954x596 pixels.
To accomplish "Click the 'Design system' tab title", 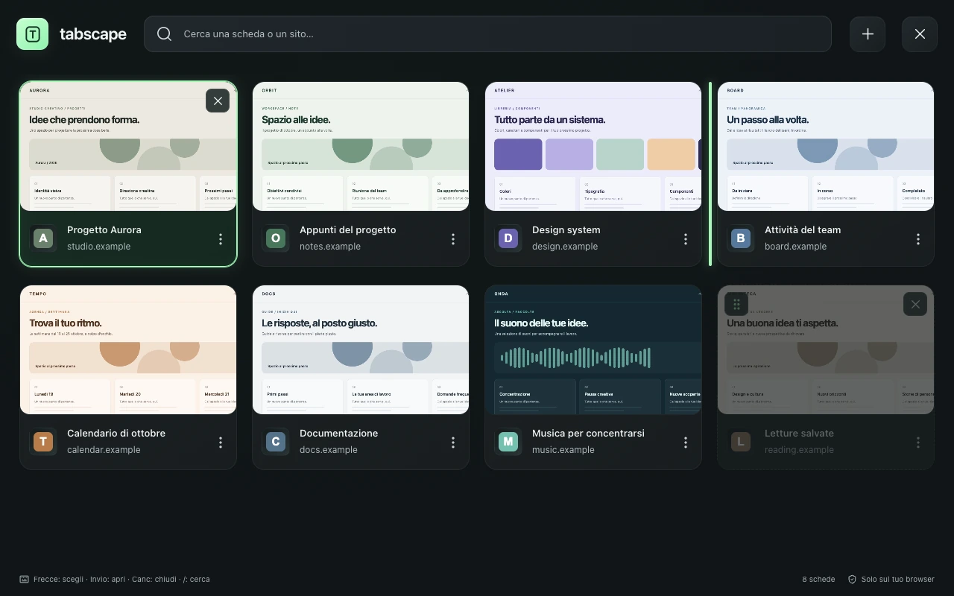I will click(566, 230).
